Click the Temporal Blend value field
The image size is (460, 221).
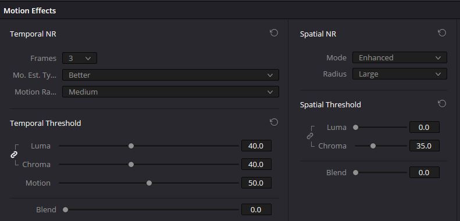[256, 209]
